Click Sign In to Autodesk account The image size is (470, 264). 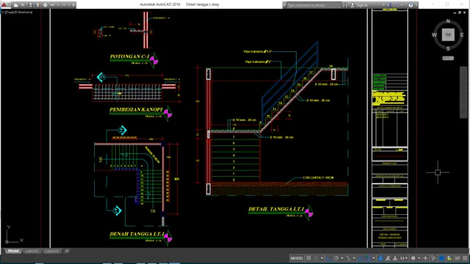pyautogui.click(x=362, y=5)
